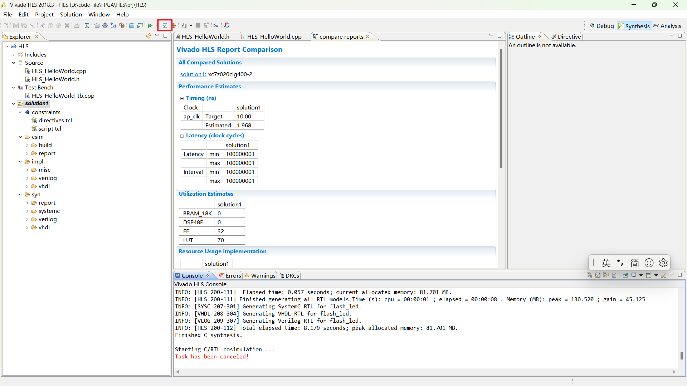Toggle the C/RTL Cosimulation checkmark icon
687x386 pixels.
pyautogui.click(x=165, y=25)
